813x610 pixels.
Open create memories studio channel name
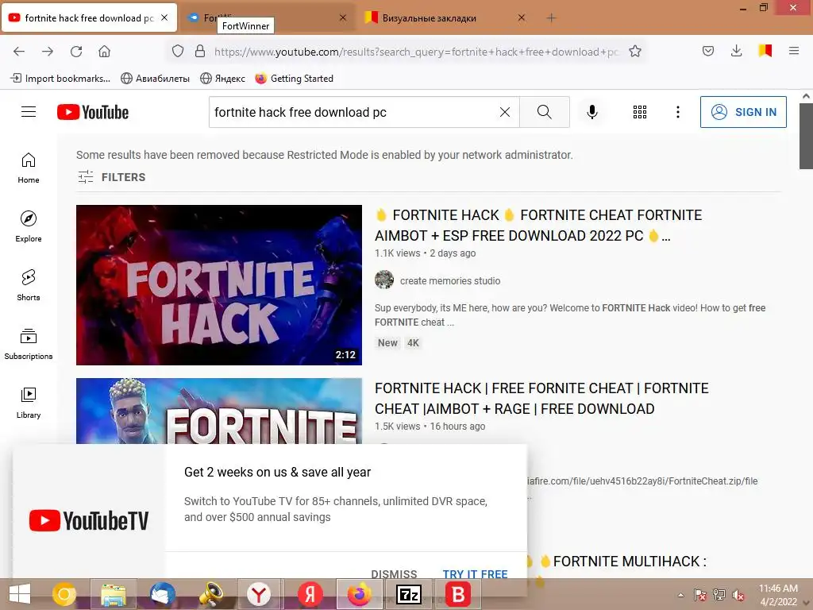(450, 280)
